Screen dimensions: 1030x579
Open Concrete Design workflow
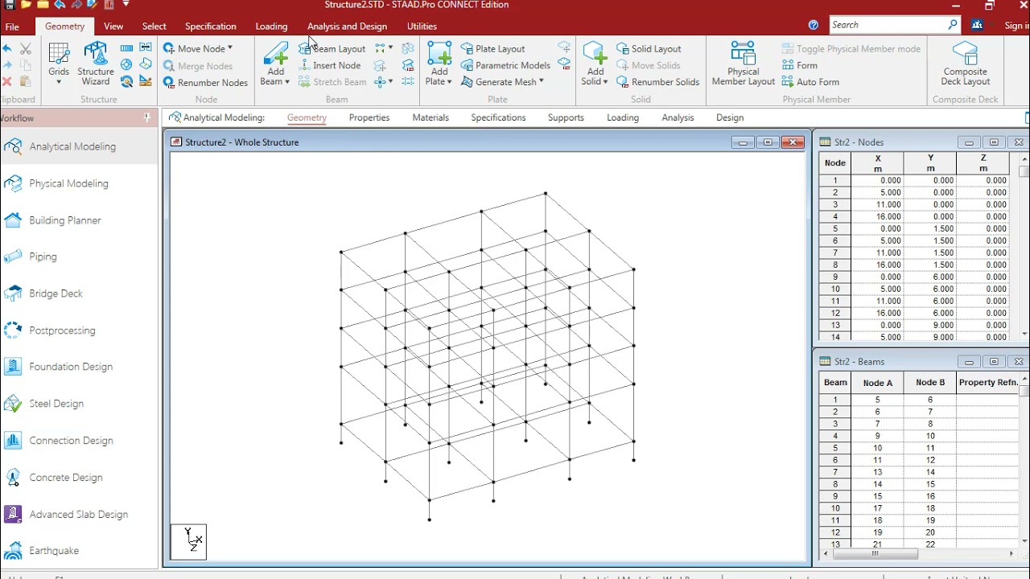pyautogui.click(x=79, y=478)
